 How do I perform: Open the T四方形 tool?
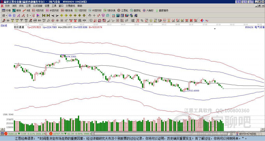(x=81, y=10)
